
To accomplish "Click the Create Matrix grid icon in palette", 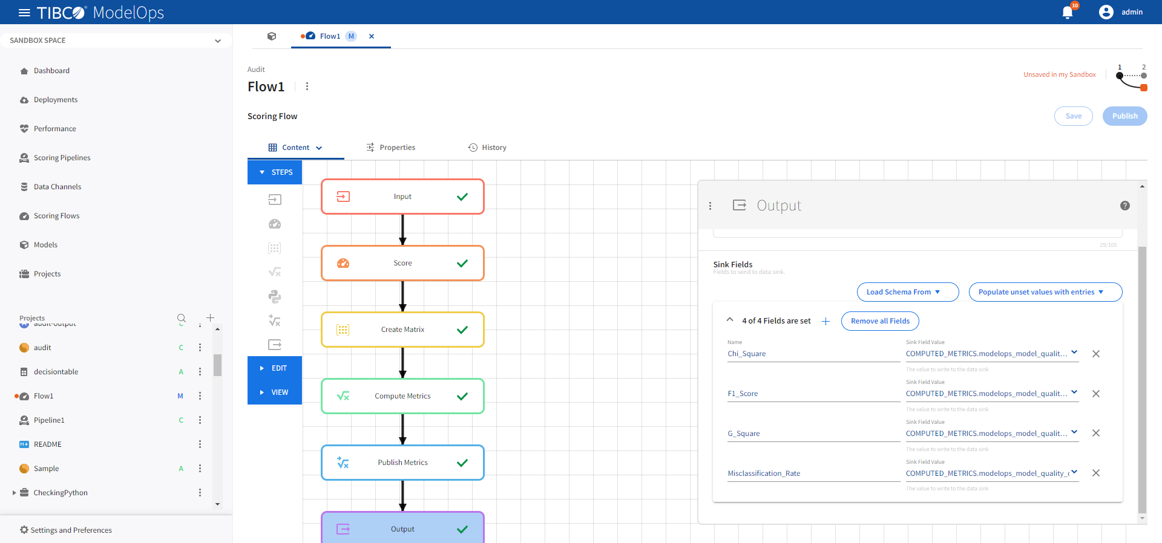I will 275,248.
